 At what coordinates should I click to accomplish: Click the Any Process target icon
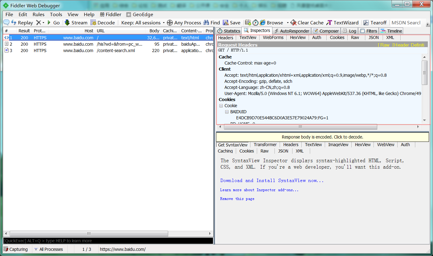tap(170, 23)
